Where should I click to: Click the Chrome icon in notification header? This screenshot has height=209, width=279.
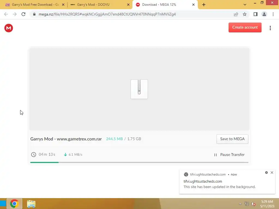pos(186,174)
